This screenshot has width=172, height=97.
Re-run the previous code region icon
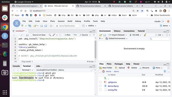pos(75,35)
